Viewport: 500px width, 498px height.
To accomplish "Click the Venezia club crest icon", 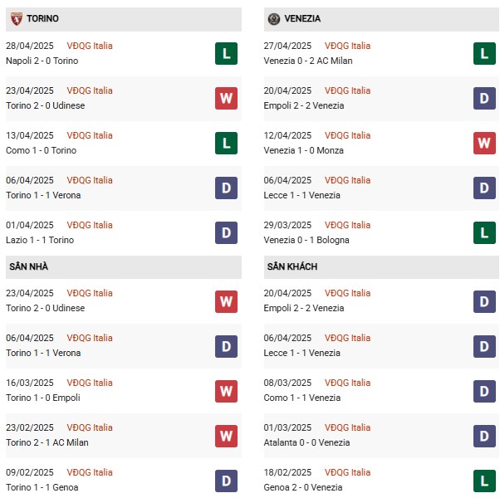I will point(274,19).
